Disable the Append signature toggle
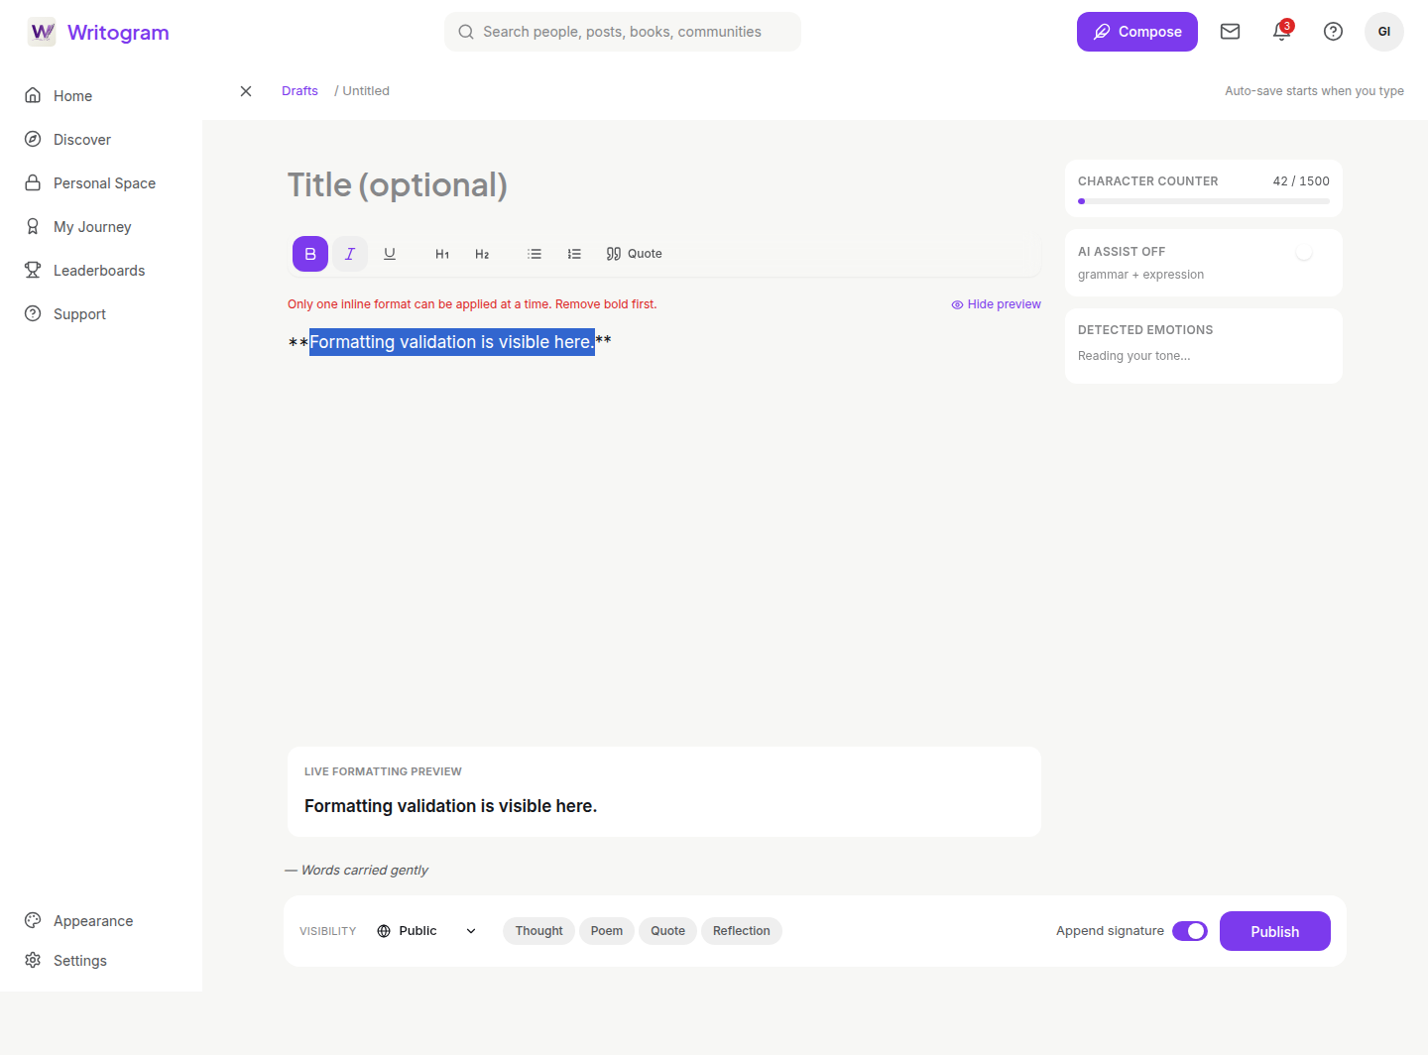Viewport: 1428px width, 1055px height. point(1190,931)
